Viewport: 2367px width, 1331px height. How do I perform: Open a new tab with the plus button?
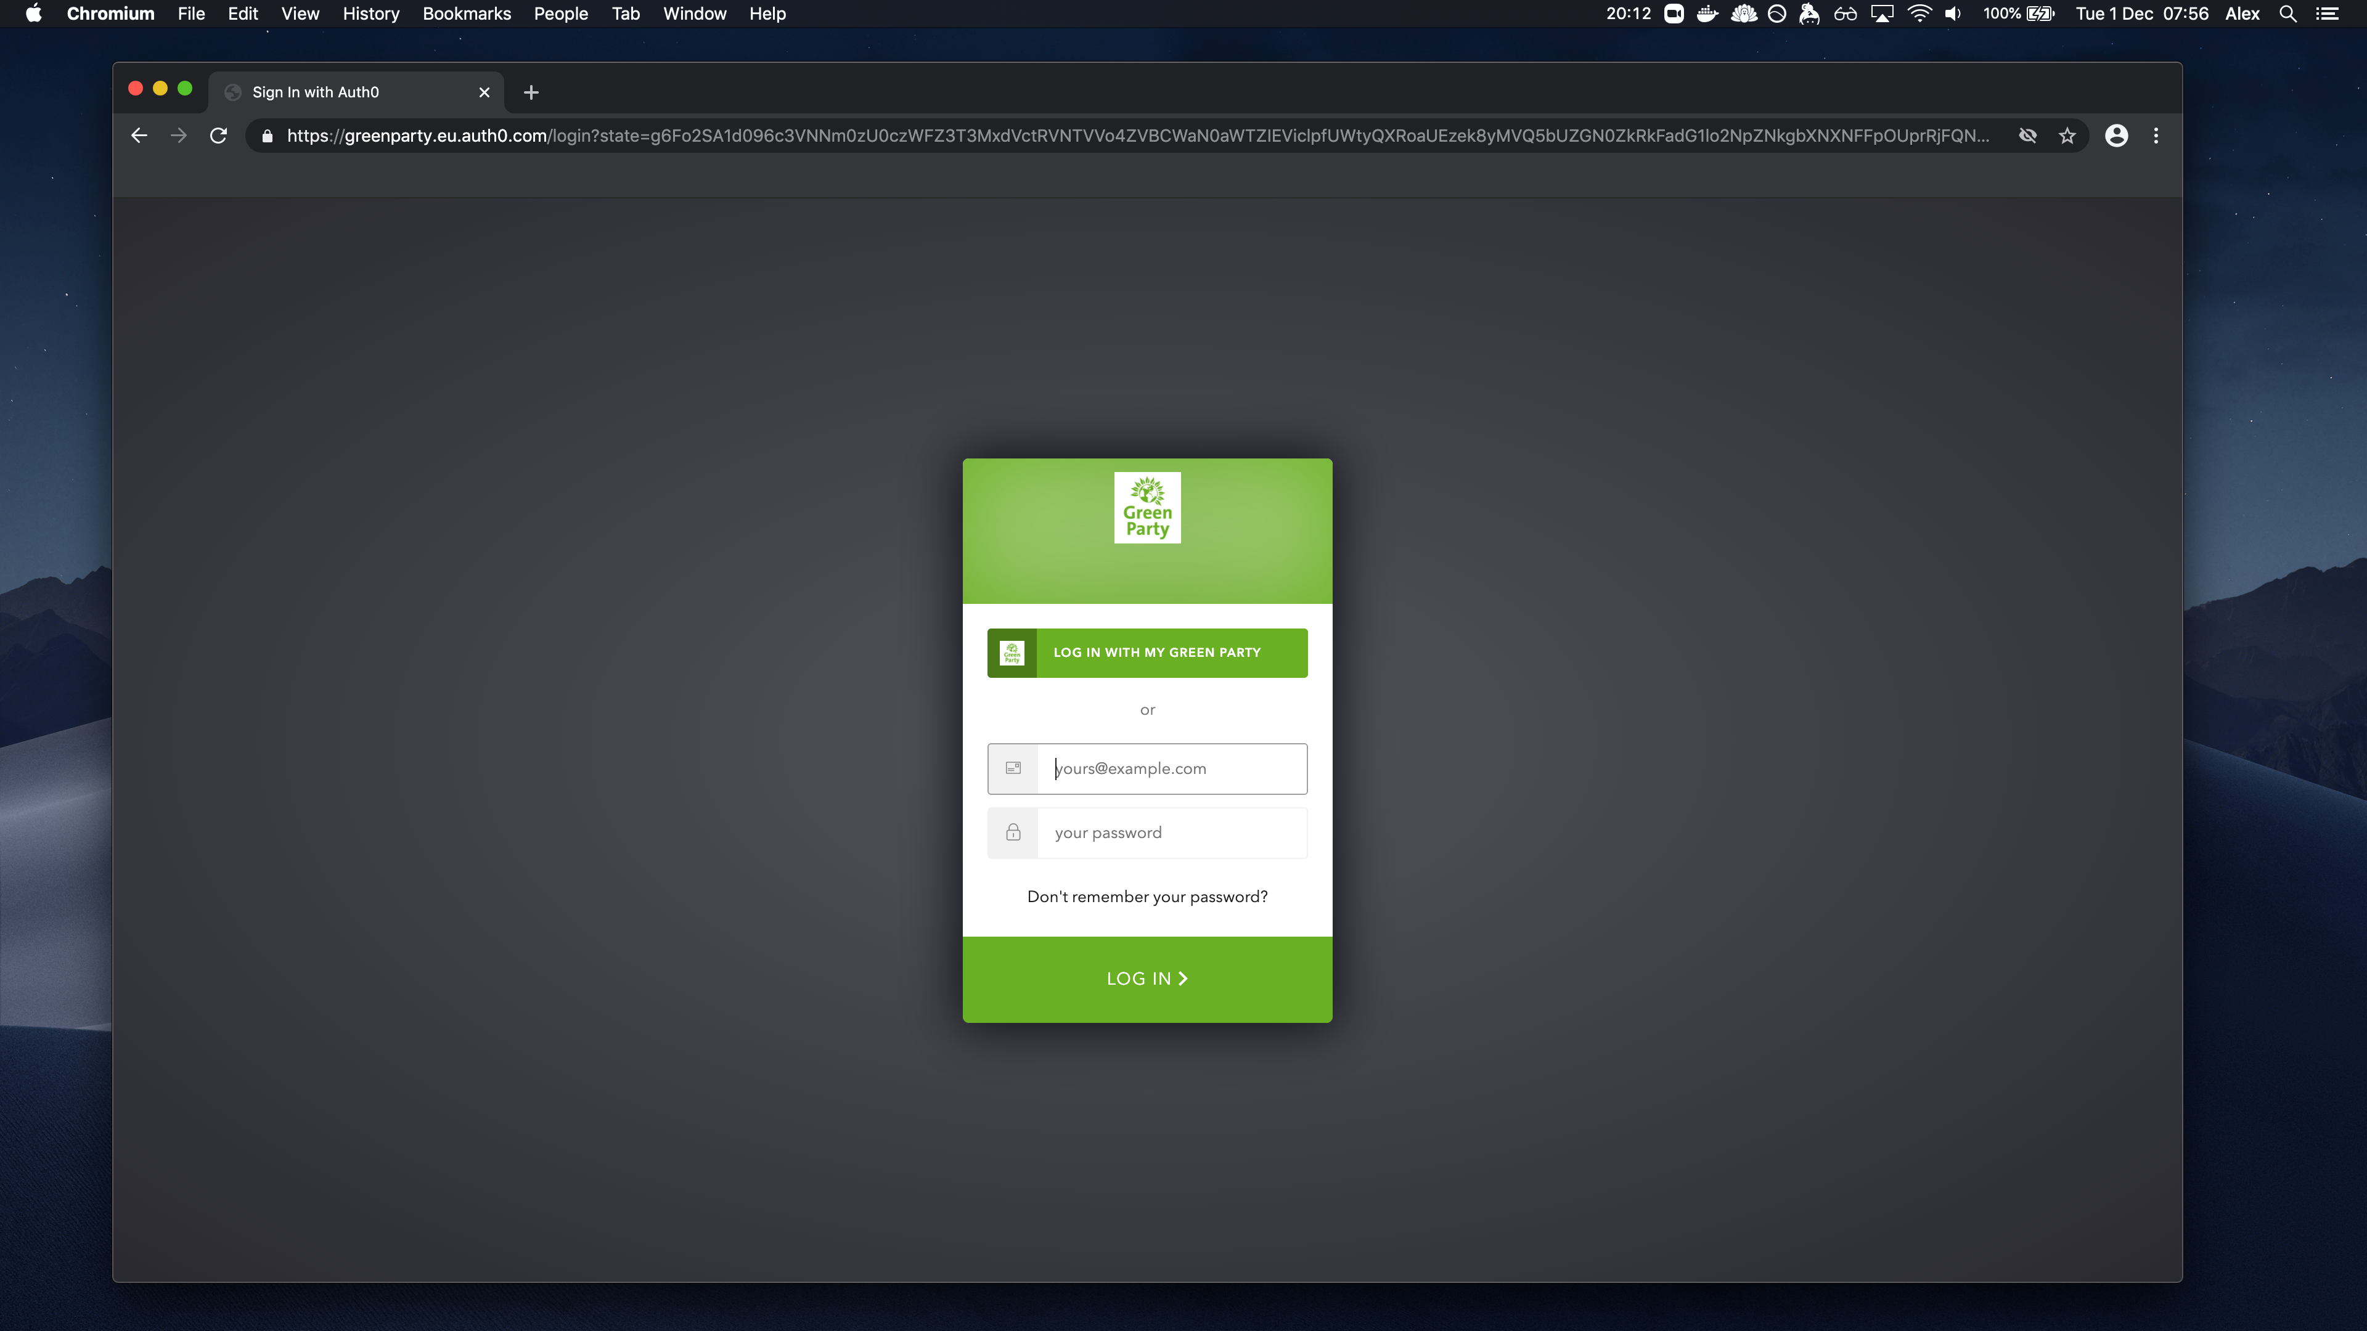click(531, 92)
